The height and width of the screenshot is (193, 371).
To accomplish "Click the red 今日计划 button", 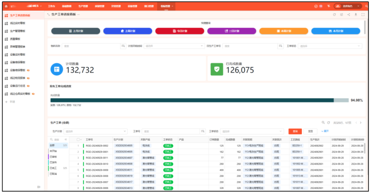I will pyautogui.click(x=180, y=31).
